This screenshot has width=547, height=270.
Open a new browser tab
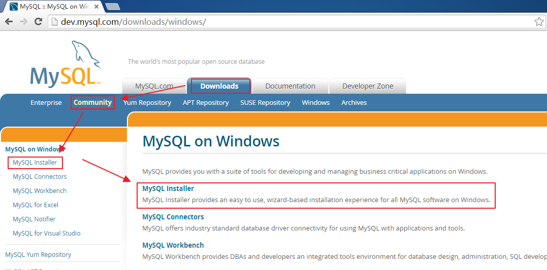(x=112, y=6)
